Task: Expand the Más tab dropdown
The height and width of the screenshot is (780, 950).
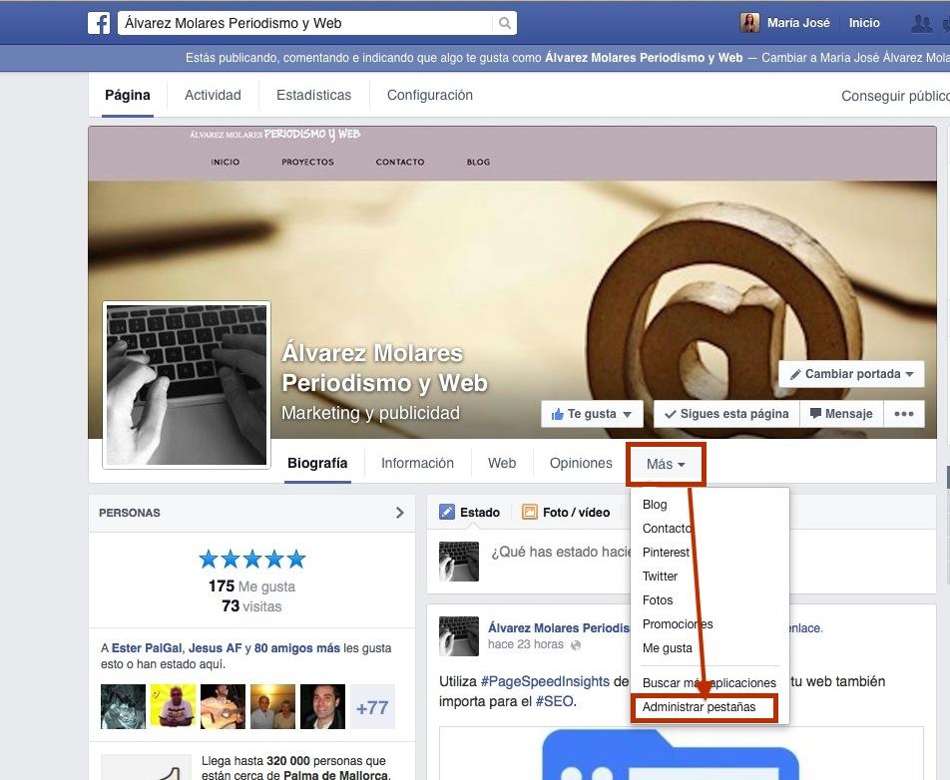Action: click(666, 465)
